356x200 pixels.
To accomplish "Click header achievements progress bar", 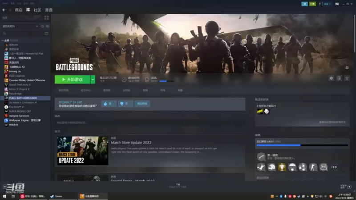I will [x=166, y=81].
